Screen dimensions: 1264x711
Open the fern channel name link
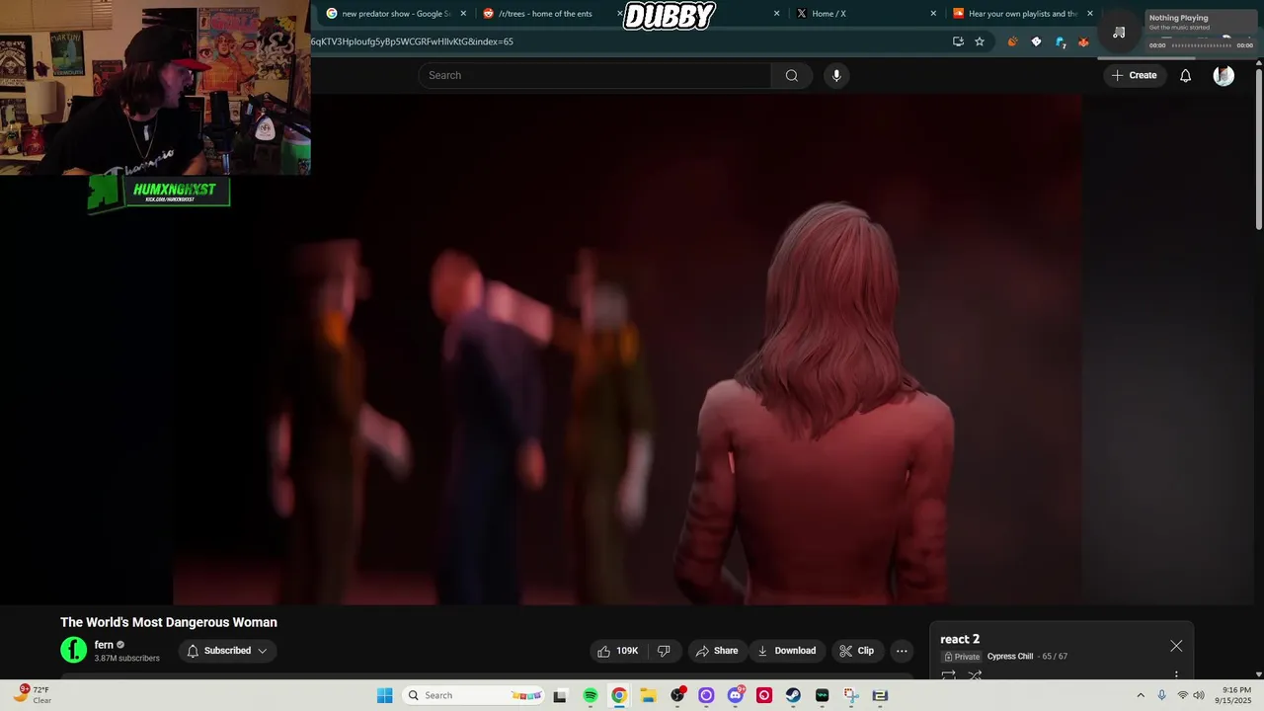tap(104, 645)
